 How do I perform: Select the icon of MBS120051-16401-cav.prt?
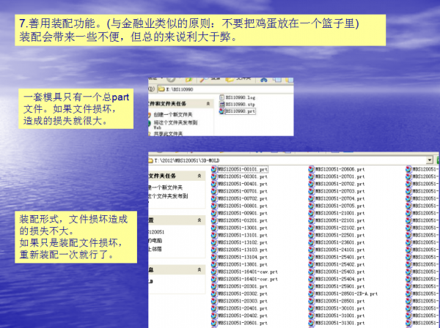click(214, 272)
